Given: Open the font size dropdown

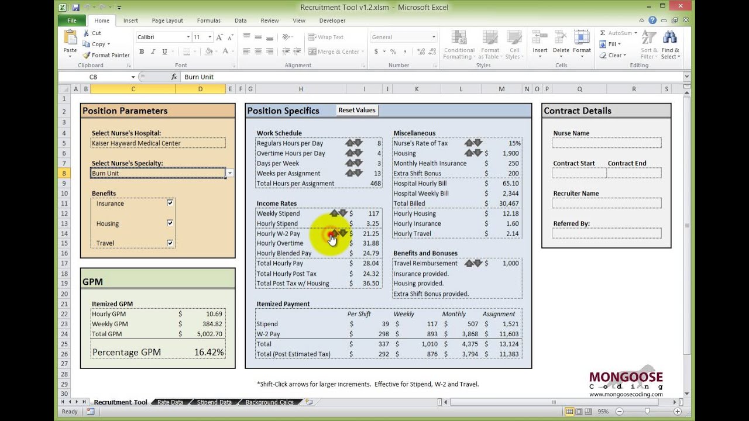Looking at the screenshot, I should 209,37.
